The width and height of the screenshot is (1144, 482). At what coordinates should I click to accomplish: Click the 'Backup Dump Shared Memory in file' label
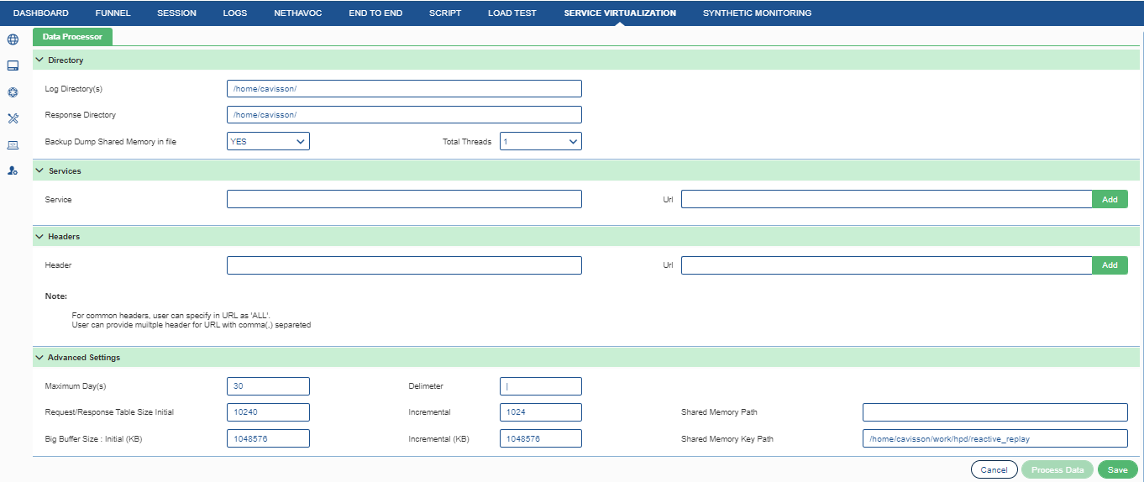110,142
